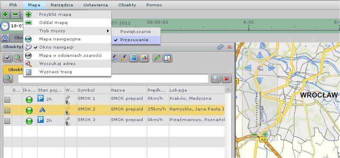Click green magnifier left of search field
Screen dimensions: 340x158
point(8,79)
